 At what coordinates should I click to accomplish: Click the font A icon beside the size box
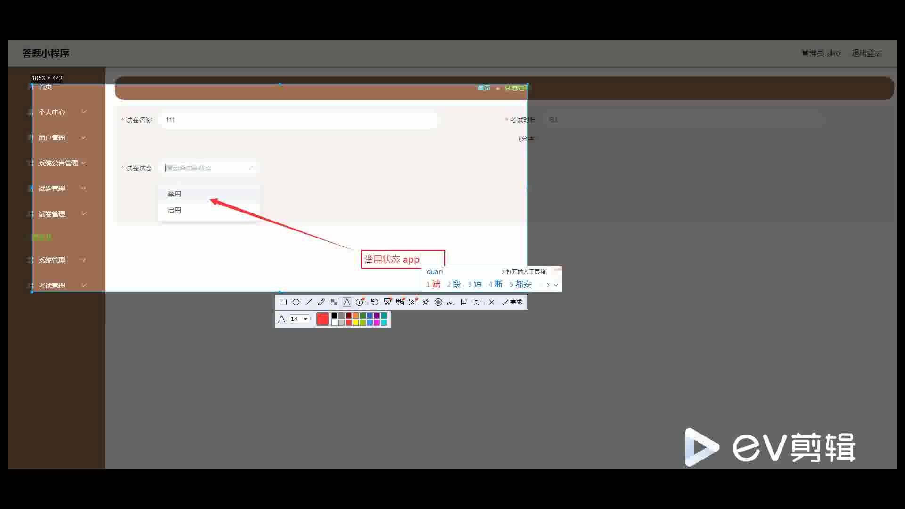click(281, 319)
